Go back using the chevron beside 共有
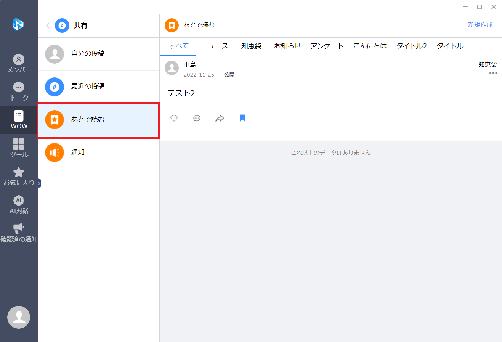502x342 pixels. (48, 26)
